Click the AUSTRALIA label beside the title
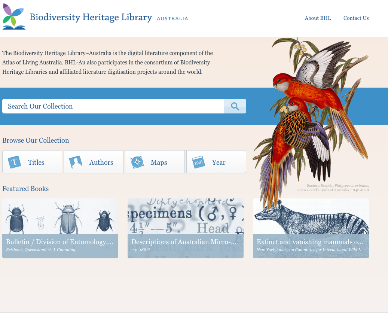The width and height of the screenshot is (388, 313). pos(172,19)
